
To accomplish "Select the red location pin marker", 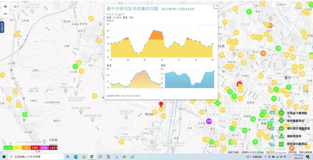I will [x=161, y=104].
